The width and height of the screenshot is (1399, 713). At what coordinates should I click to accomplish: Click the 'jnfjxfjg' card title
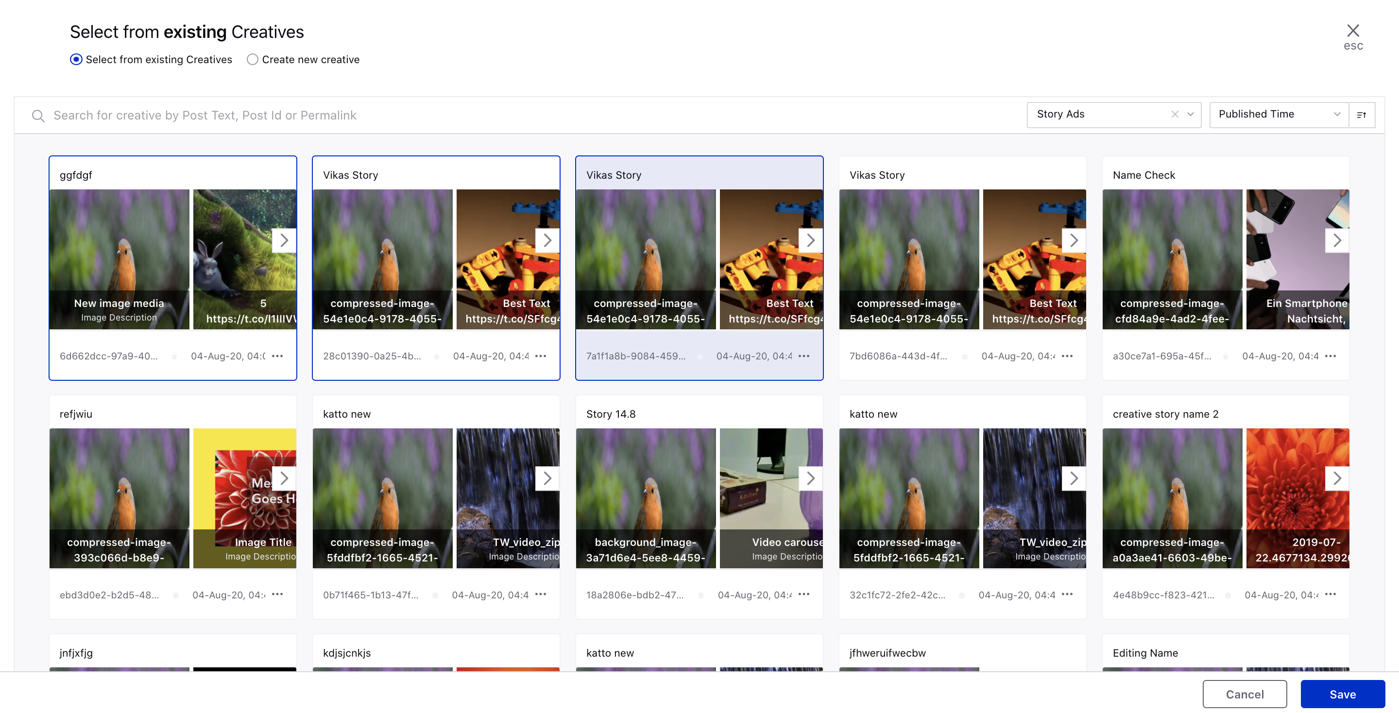(76, 653)
